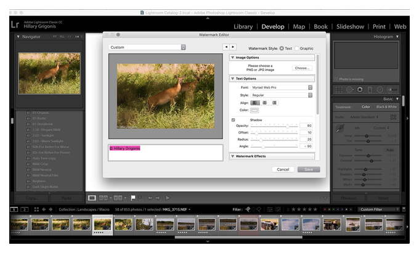Click the Cancel button
Screen dimensions: 419x253
pos(283,169)
